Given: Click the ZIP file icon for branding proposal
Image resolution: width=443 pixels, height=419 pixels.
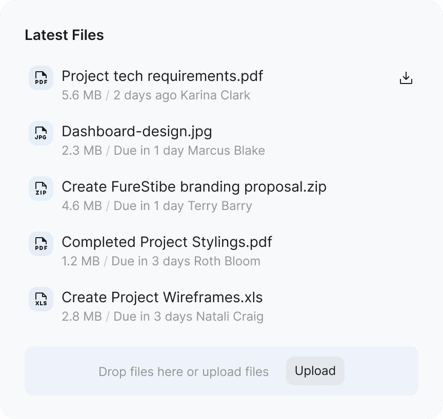Looking at the screenshot, I should pos(41,188).
